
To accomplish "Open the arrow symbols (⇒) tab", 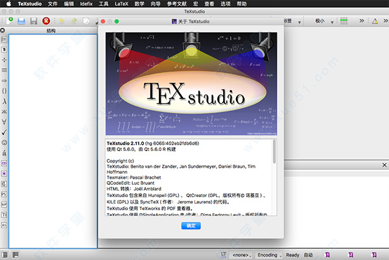I will tap(5, 80).
